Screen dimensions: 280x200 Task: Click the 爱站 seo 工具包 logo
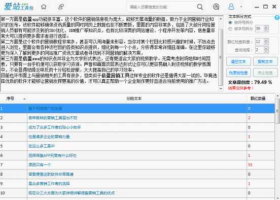tap(19, 7)
